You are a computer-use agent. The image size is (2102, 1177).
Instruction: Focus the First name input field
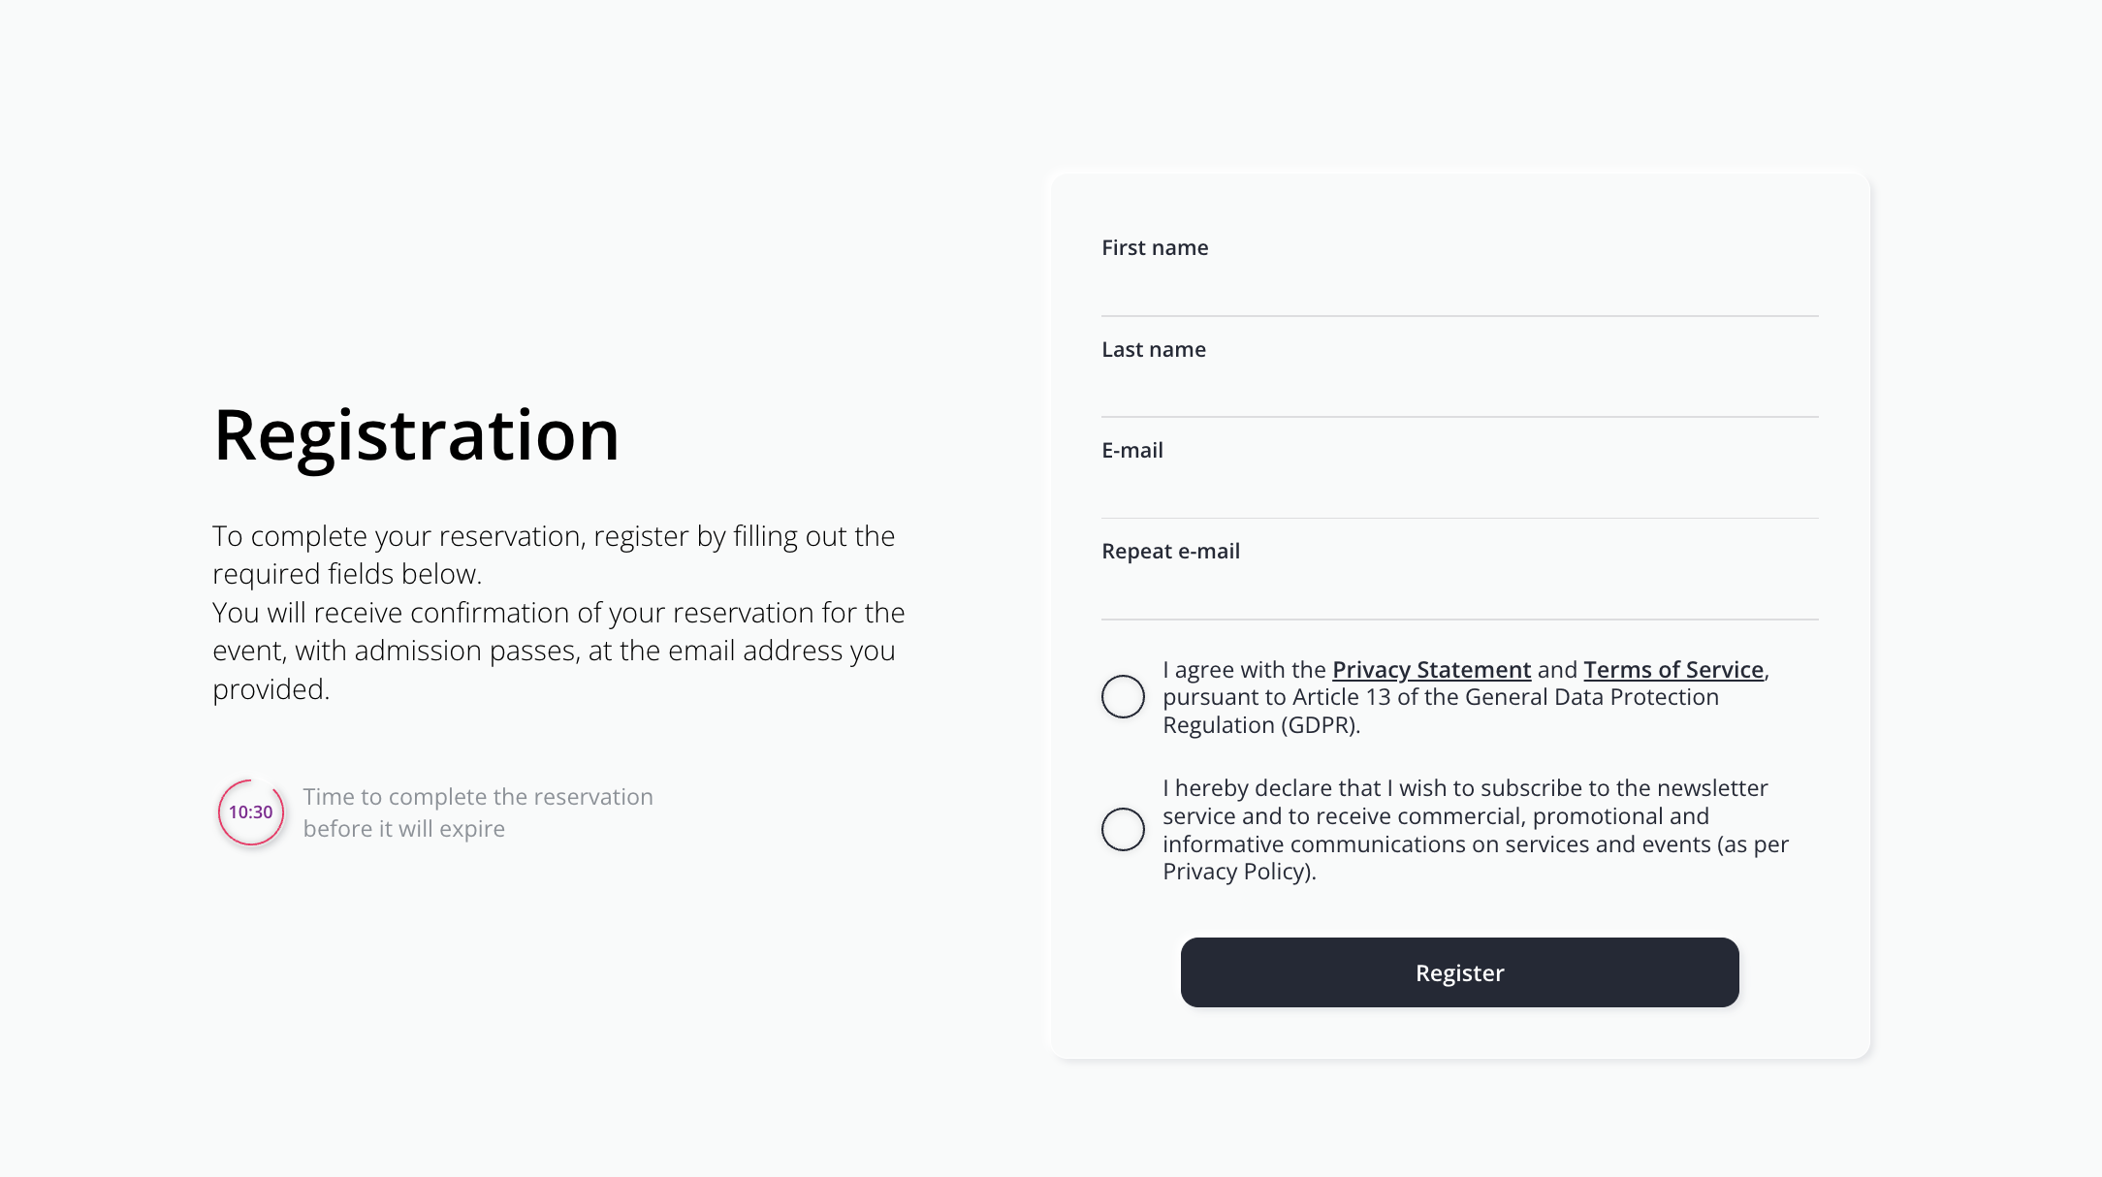coord(1459,290)
